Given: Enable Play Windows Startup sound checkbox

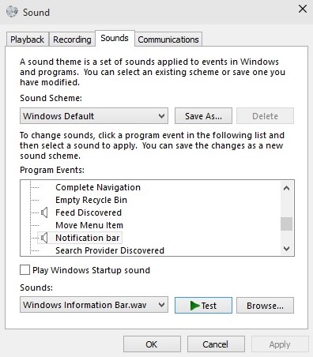Looking at the screenshot, I should 25,270.
